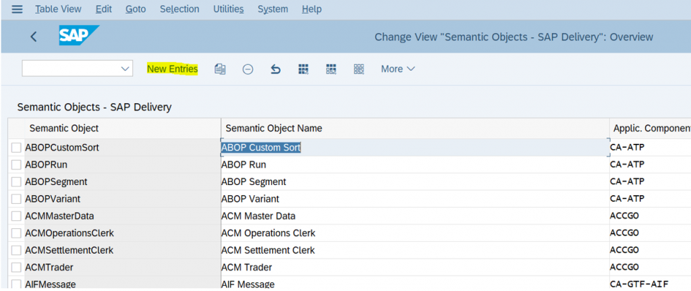Open the Table View menu
Image resolution: width=691 pixels, height=291 pixels.
pos(58,9)
